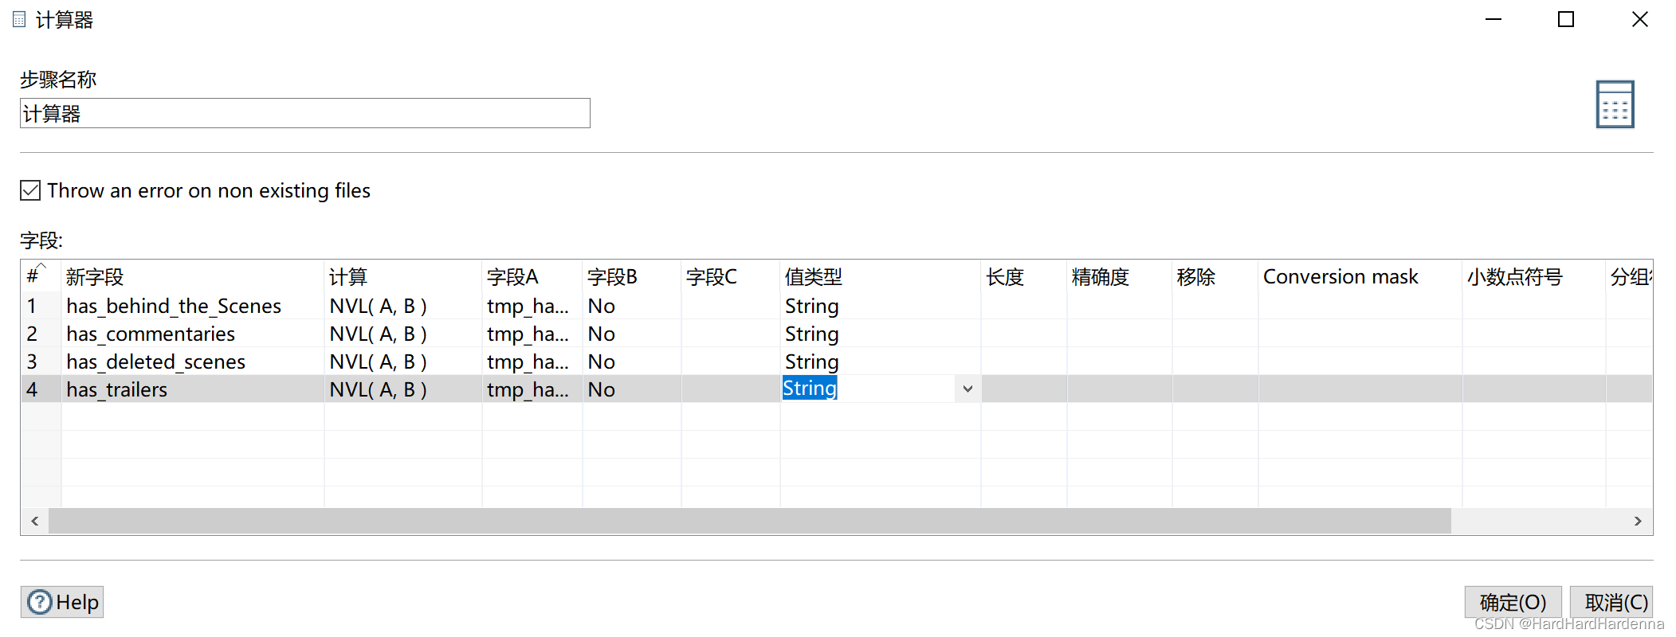Close the 计算器 dialog window
The width and height of the screenshot is (1676, 637).
1639,19
